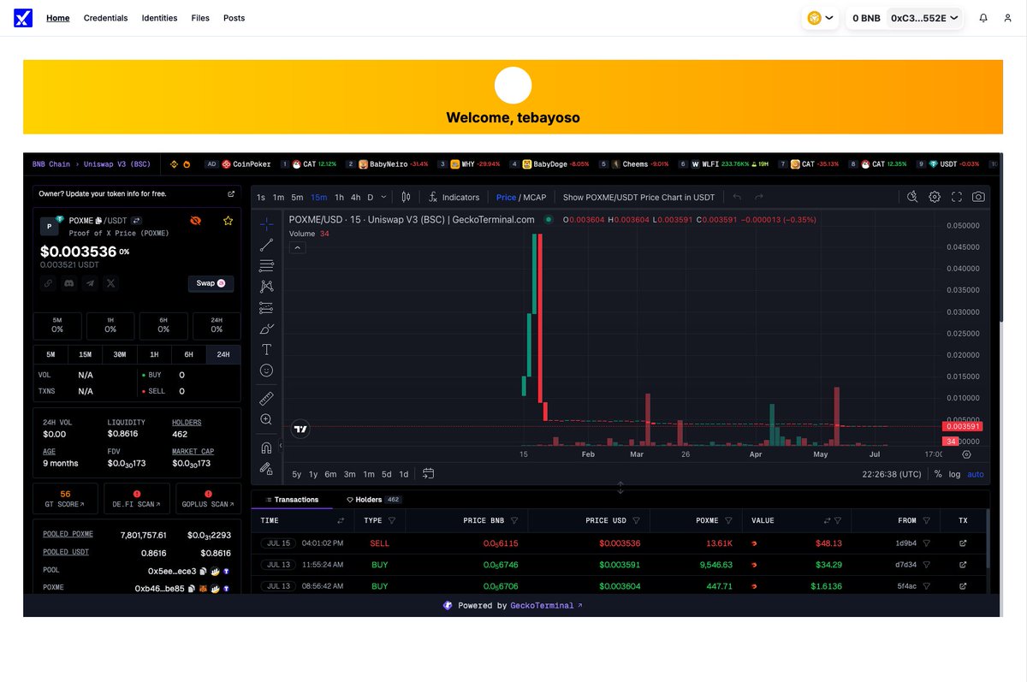Toggle log scale on the price axis
The width and height of the screenshot is (1027, 682).
(955, 473)
